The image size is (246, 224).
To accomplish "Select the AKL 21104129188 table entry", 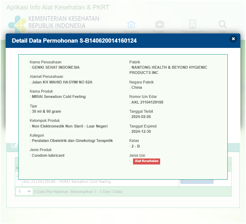I will pyautogui.click(x=67, y=182).
